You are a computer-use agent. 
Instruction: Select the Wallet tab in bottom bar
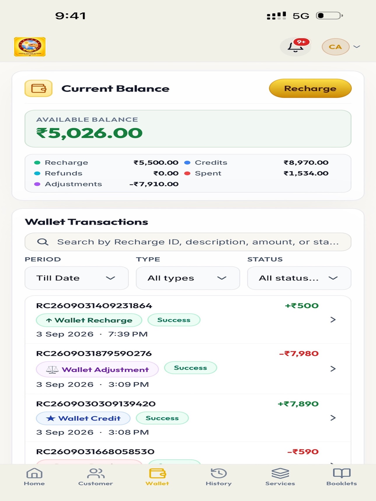157,477
